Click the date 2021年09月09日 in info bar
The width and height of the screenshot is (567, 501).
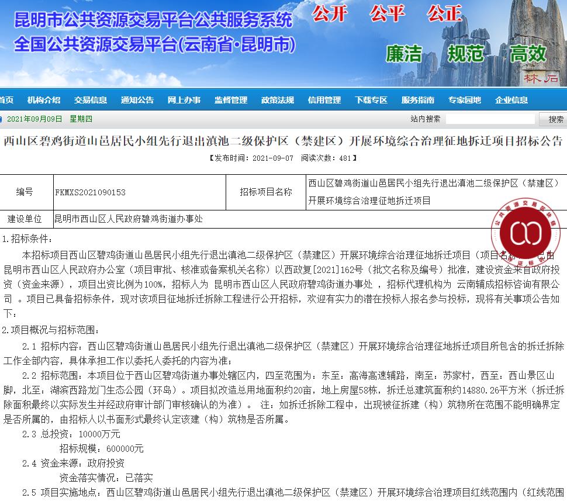point(34,119)
